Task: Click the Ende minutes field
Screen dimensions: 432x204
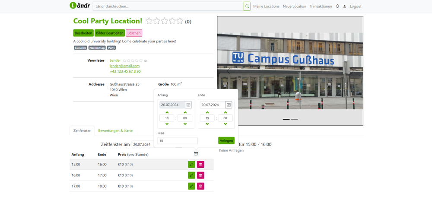Action: tap(226, 118)
